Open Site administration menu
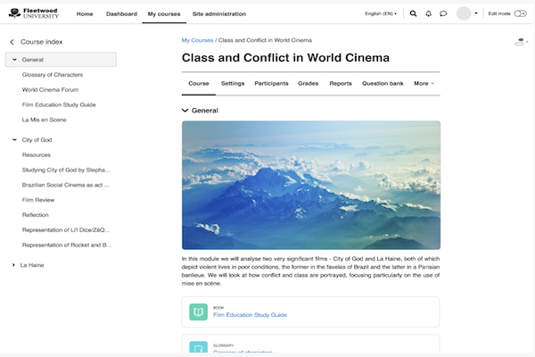Screen dimensions: 535x357 tap(219, 14)
